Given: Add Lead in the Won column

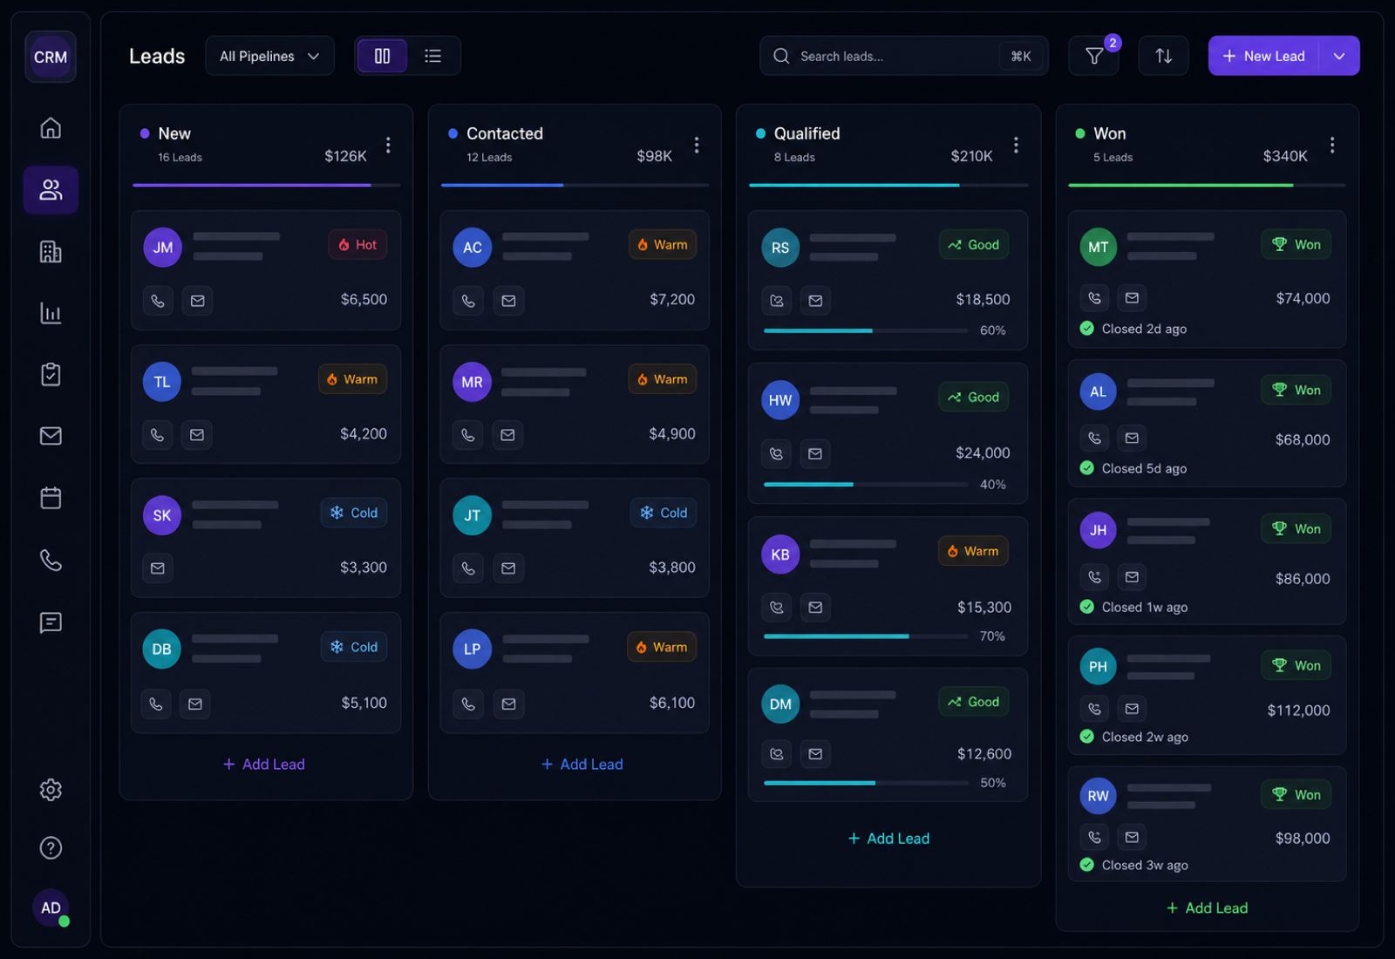Looking at the screenshot, I should coord(1208,908).
